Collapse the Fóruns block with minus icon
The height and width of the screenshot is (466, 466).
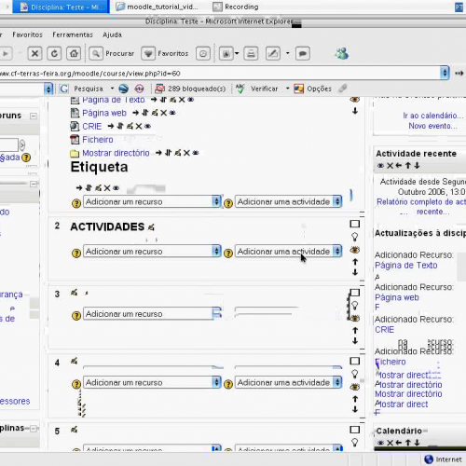[34, 116]
